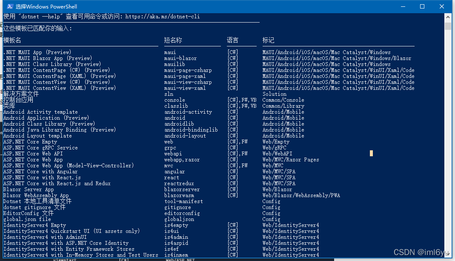This screenshot has width=455, height=261.
Task: Click the 'blazorwasm' short name
Action: point(179,195)
